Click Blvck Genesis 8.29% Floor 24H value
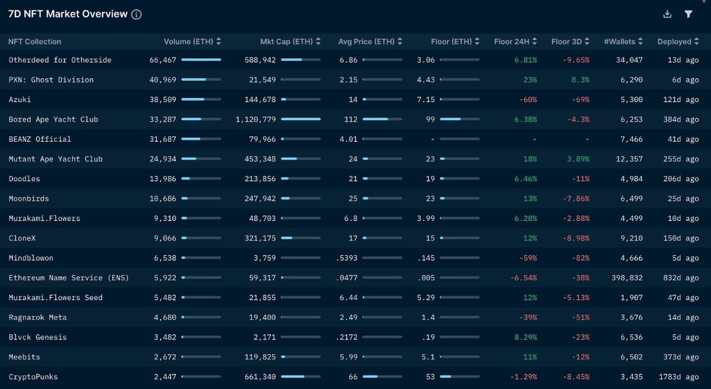This screenshot has width=711, height=389. pyautogui.click(x=526, y=337)
